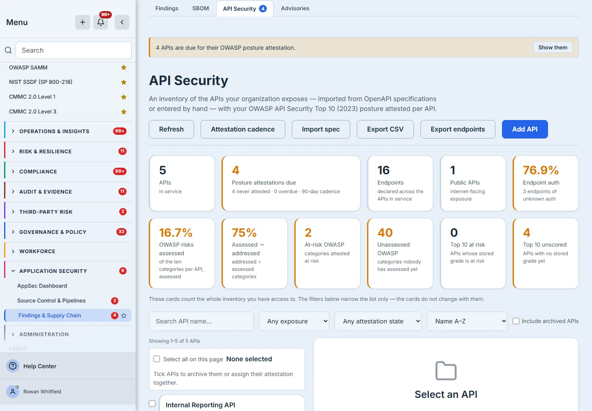This screenshot has width=592, height=411.
Task: Click Rowan Whitfield's user avatar icon
Action: click(x=13, y=392)
